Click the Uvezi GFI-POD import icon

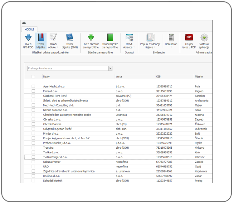point(28,38)
